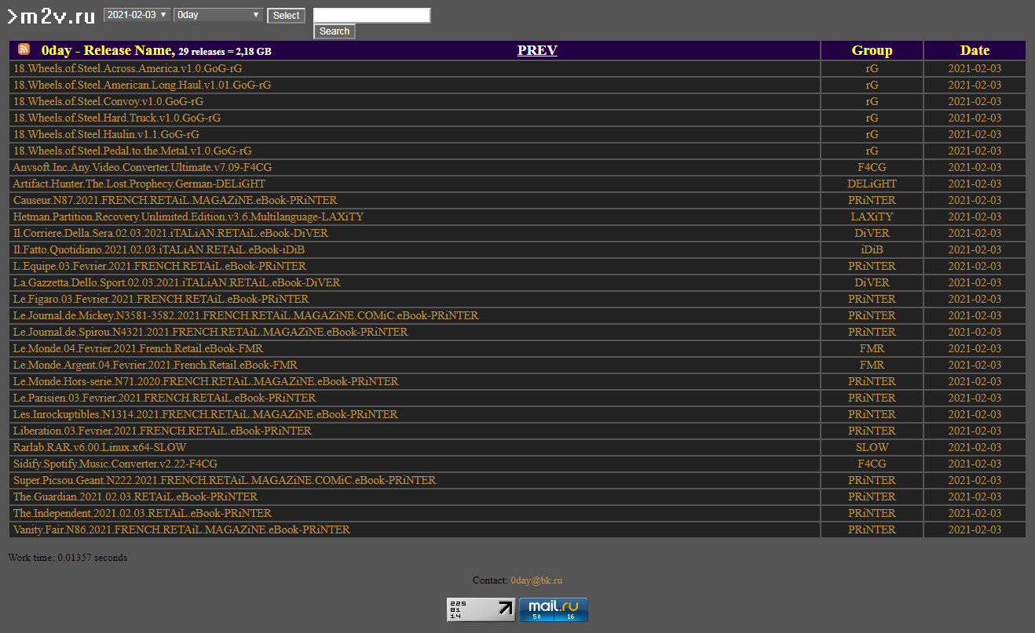Click the date in the Artifact.Hunter row

coord(975,184)
